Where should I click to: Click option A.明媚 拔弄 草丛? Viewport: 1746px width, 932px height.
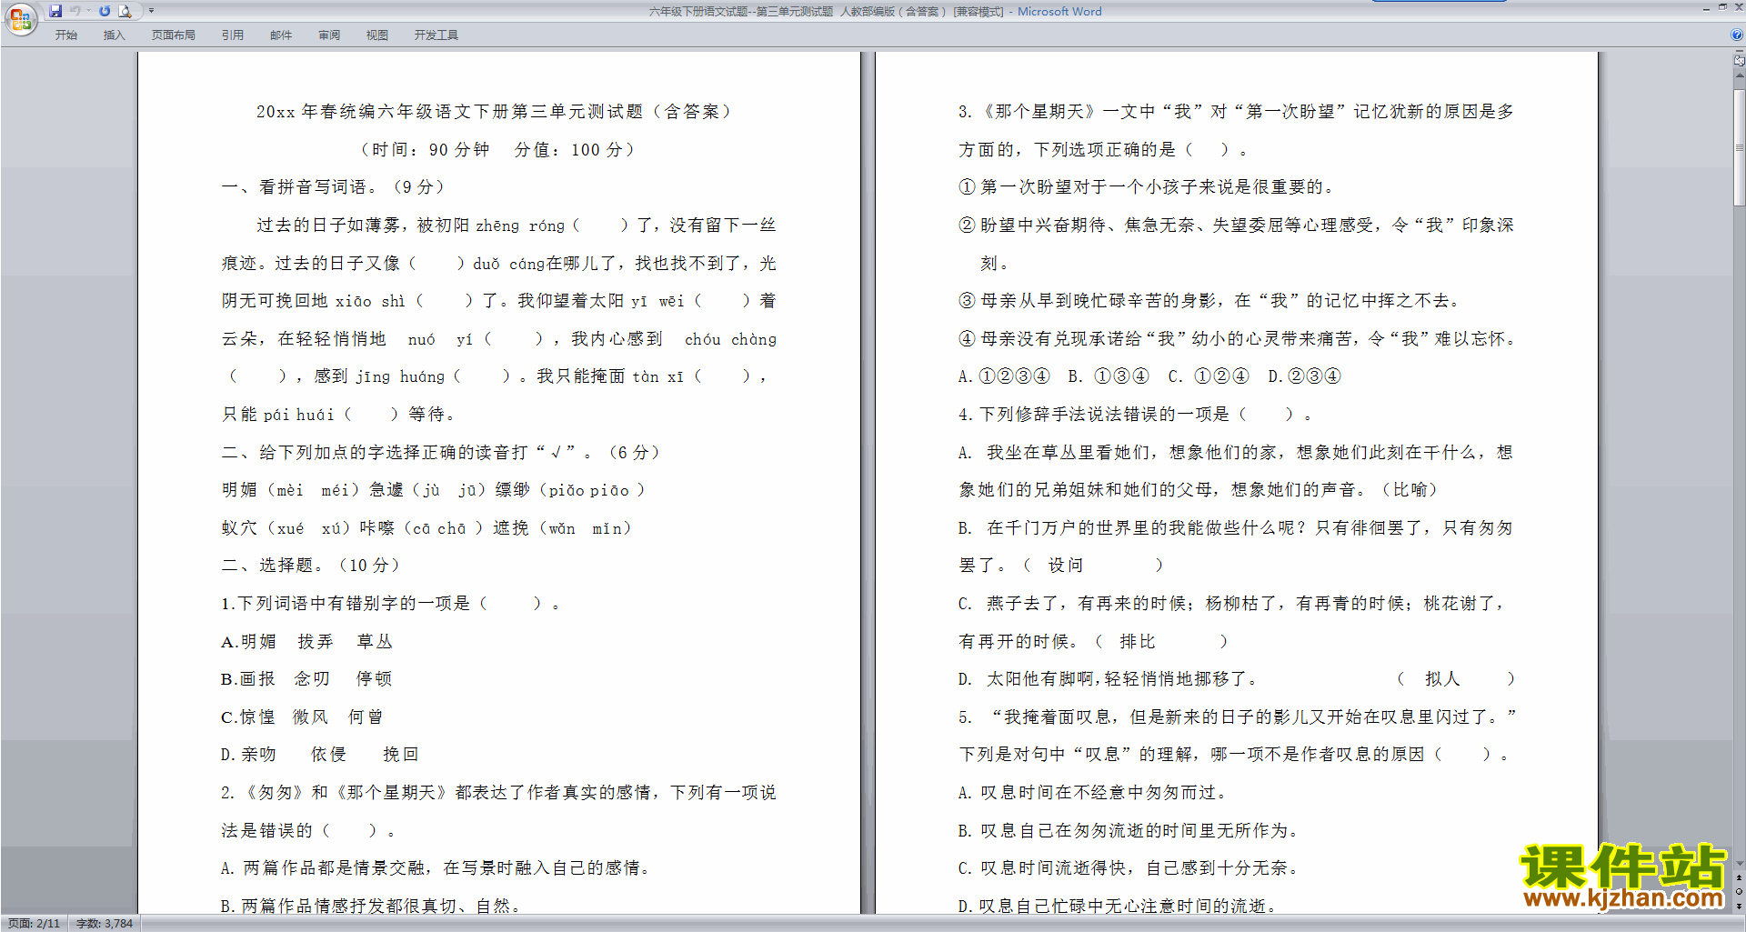coord(307,642)
